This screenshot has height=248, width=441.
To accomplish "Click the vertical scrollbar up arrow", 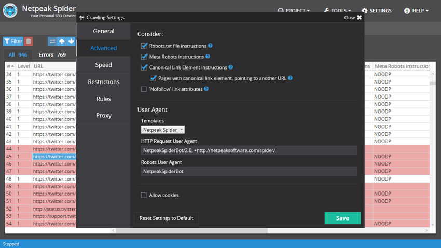I will tap(433, 74).
